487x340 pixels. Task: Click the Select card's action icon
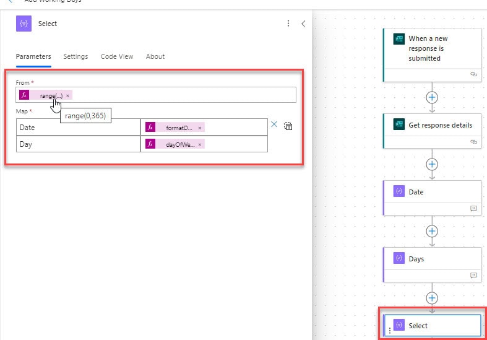pyautogui.click(x=399, y=325)
